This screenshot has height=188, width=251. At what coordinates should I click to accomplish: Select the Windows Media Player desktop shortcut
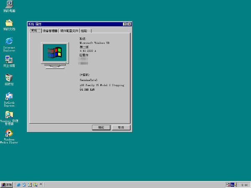[9, 136]
